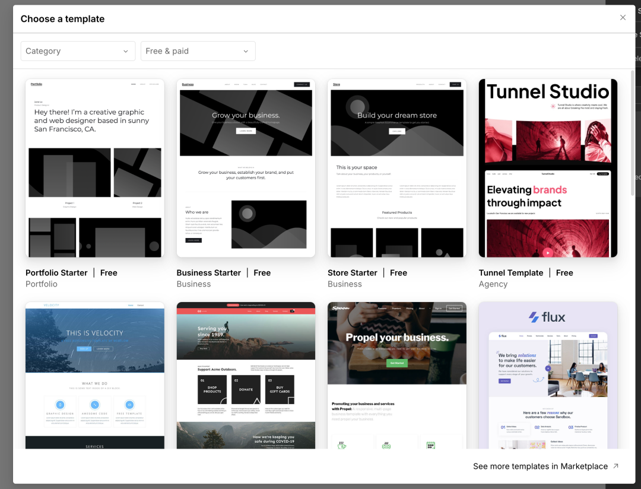The image size is (641, 489).
Task: Open the Acme Outdoors template preview
Action: click(246, 375)
